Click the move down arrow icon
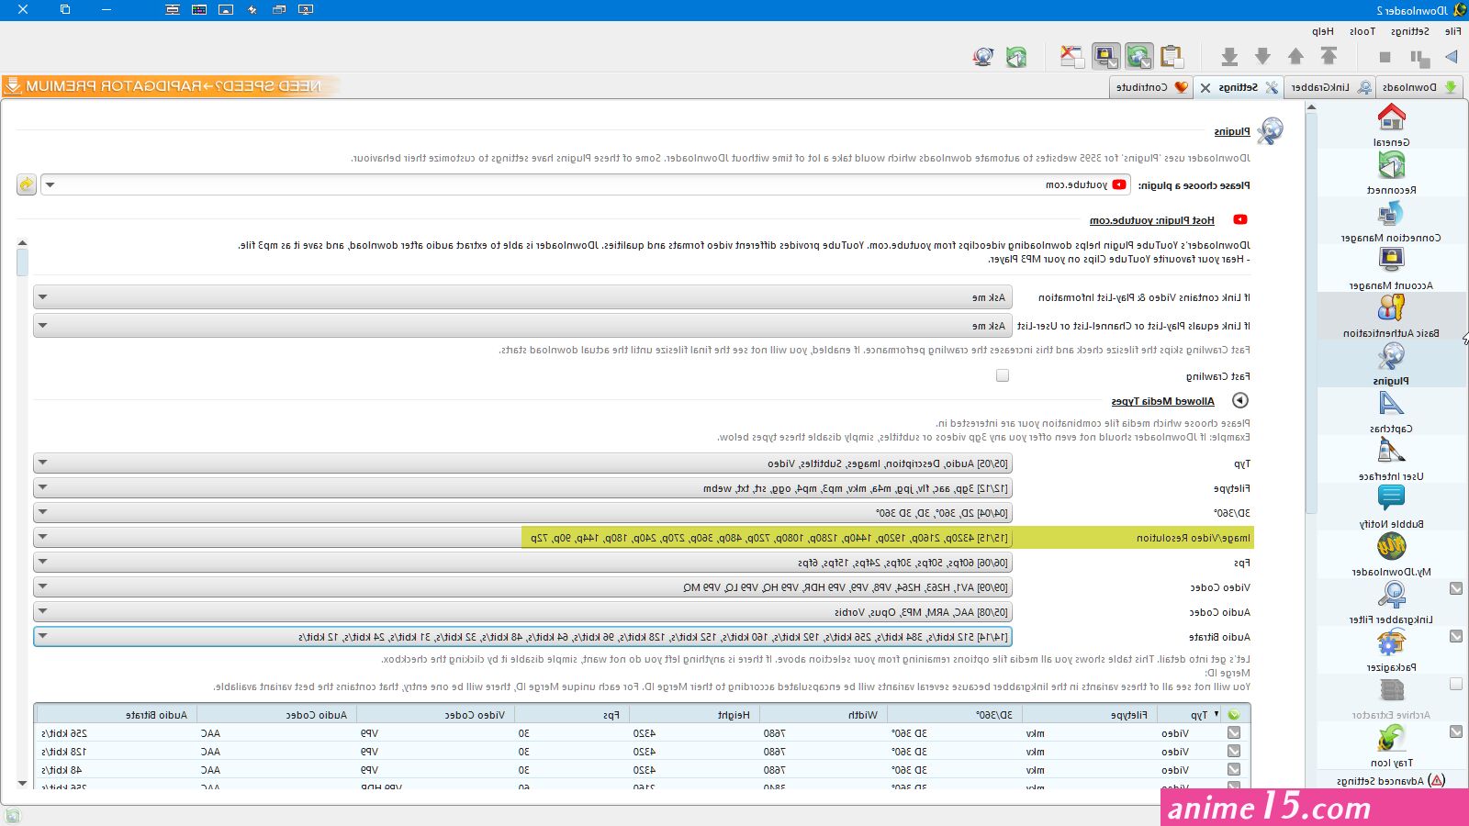Screen dimensions: 1469x826 (x=1262, y=57)
